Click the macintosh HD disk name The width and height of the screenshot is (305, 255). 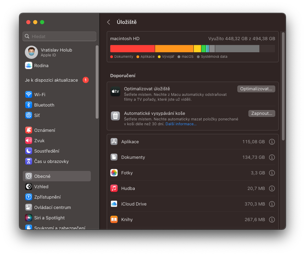(125, 39)
